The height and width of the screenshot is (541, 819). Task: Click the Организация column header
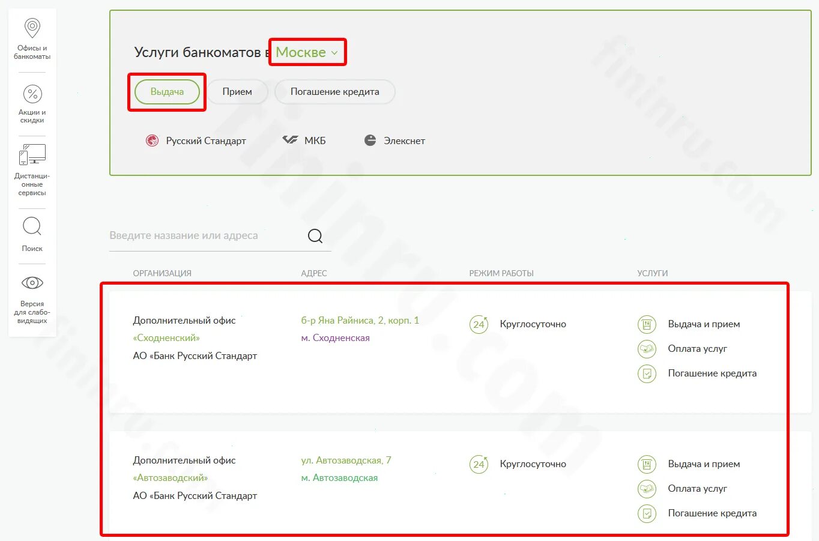coord(162,273)
